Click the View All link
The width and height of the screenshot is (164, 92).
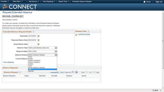pos(67,72)
